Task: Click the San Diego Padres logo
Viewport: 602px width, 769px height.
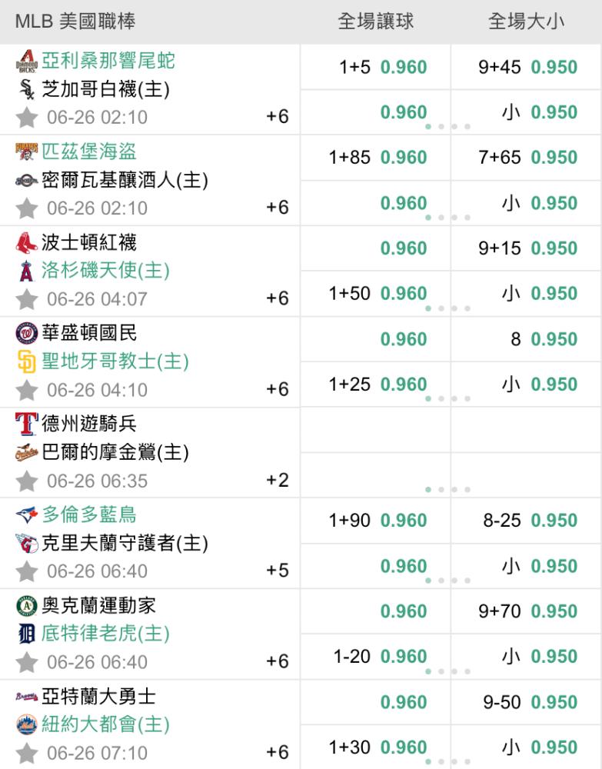Action: (26, 362)
